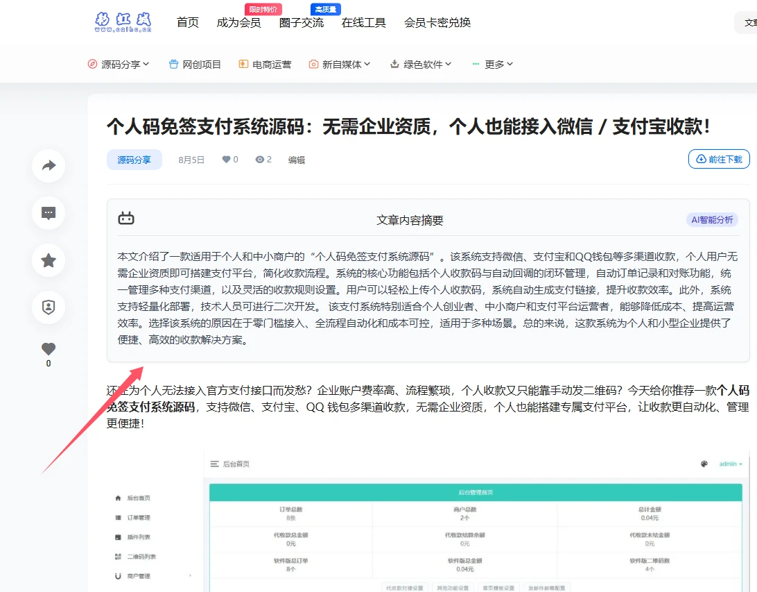Click the article title heading
Viewport: 757px width, 592px height.
click(x=408, y=126)
